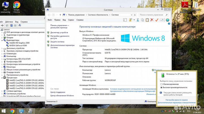Click РУС language indicator in tray
The image size is (204, 114).
tap(189, 111)
